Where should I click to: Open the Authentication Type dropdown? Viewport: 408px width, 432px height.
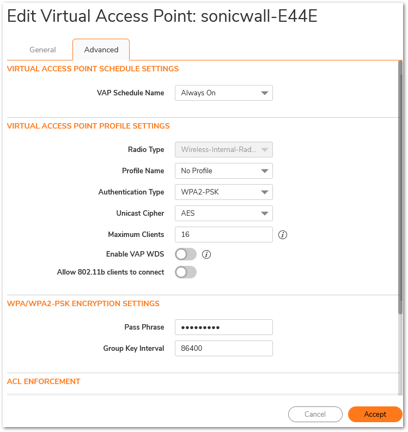point(224,192)
